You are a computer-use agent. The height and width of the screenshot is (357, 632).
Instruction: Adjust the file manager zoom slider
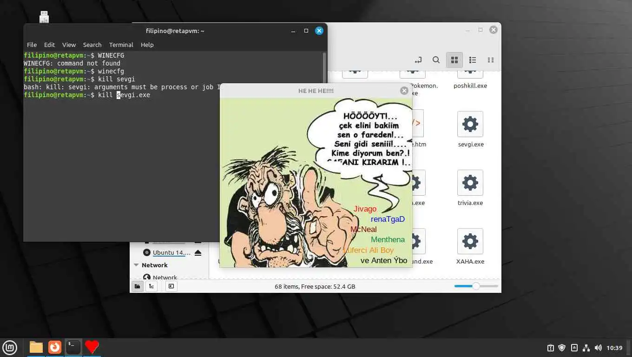coord(476,286)
